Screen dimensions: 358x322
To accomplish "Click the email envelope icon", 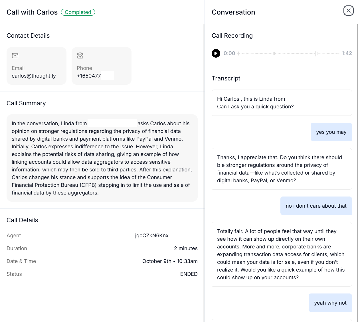I will pyautogui.click(x=15, y=56).
